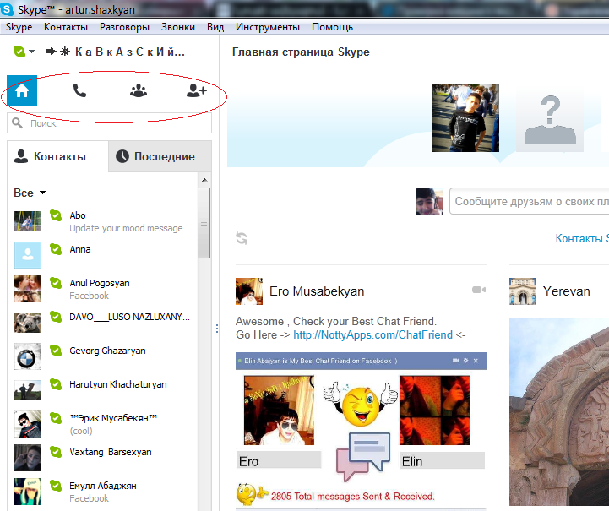The height and width of the screenshot is (511, 609).
Task: Click the create group icon
Action: (x=139, y=91)
